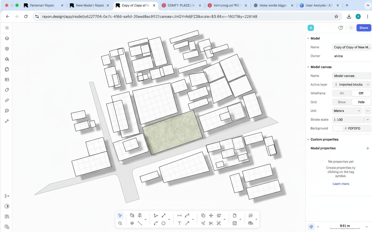372x232 pixels.
Task: Open the Unit Meters dropdown
Action: pyautogui.click(x=347, y=111)
